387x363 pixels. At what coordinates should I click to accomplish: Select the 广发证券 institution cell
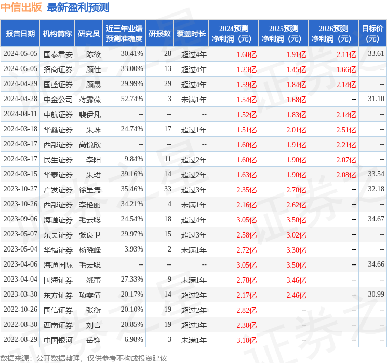pyautogui.click(x=58, y=189)
